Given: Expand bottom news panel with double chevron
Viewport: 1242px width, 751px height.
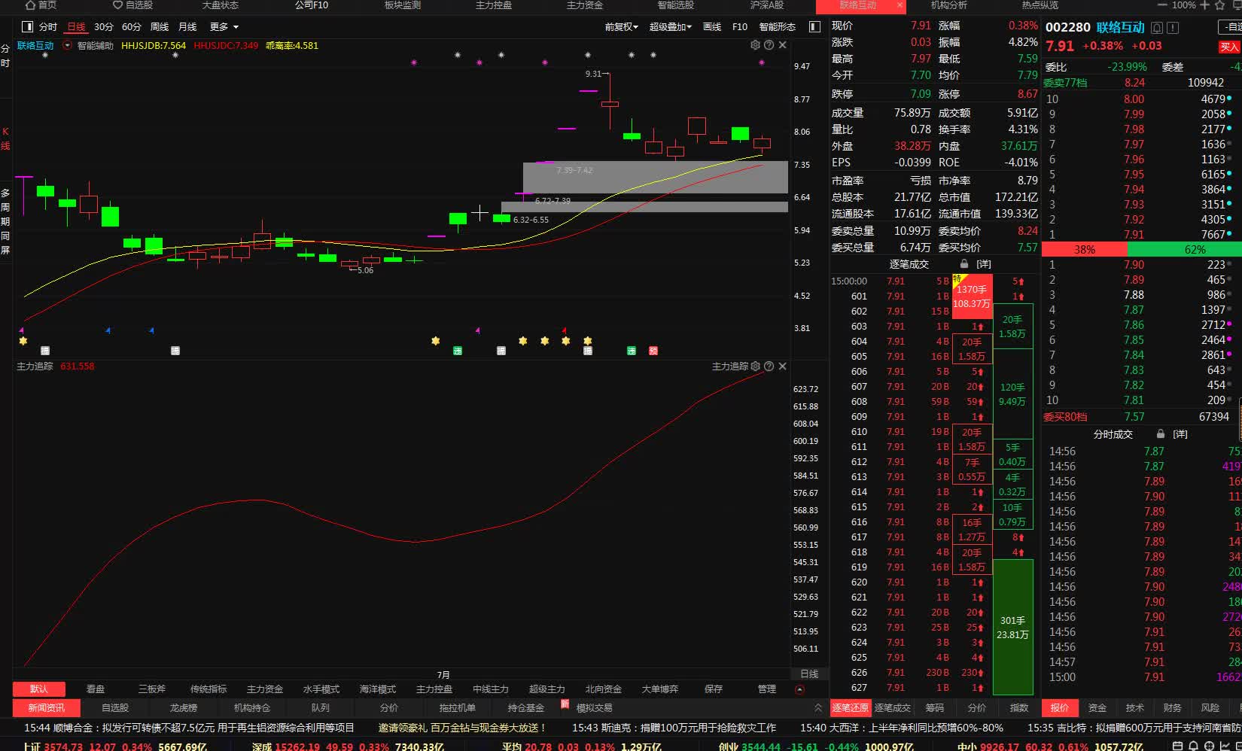Looking at the screenshot, I should [x=818, y=708].
